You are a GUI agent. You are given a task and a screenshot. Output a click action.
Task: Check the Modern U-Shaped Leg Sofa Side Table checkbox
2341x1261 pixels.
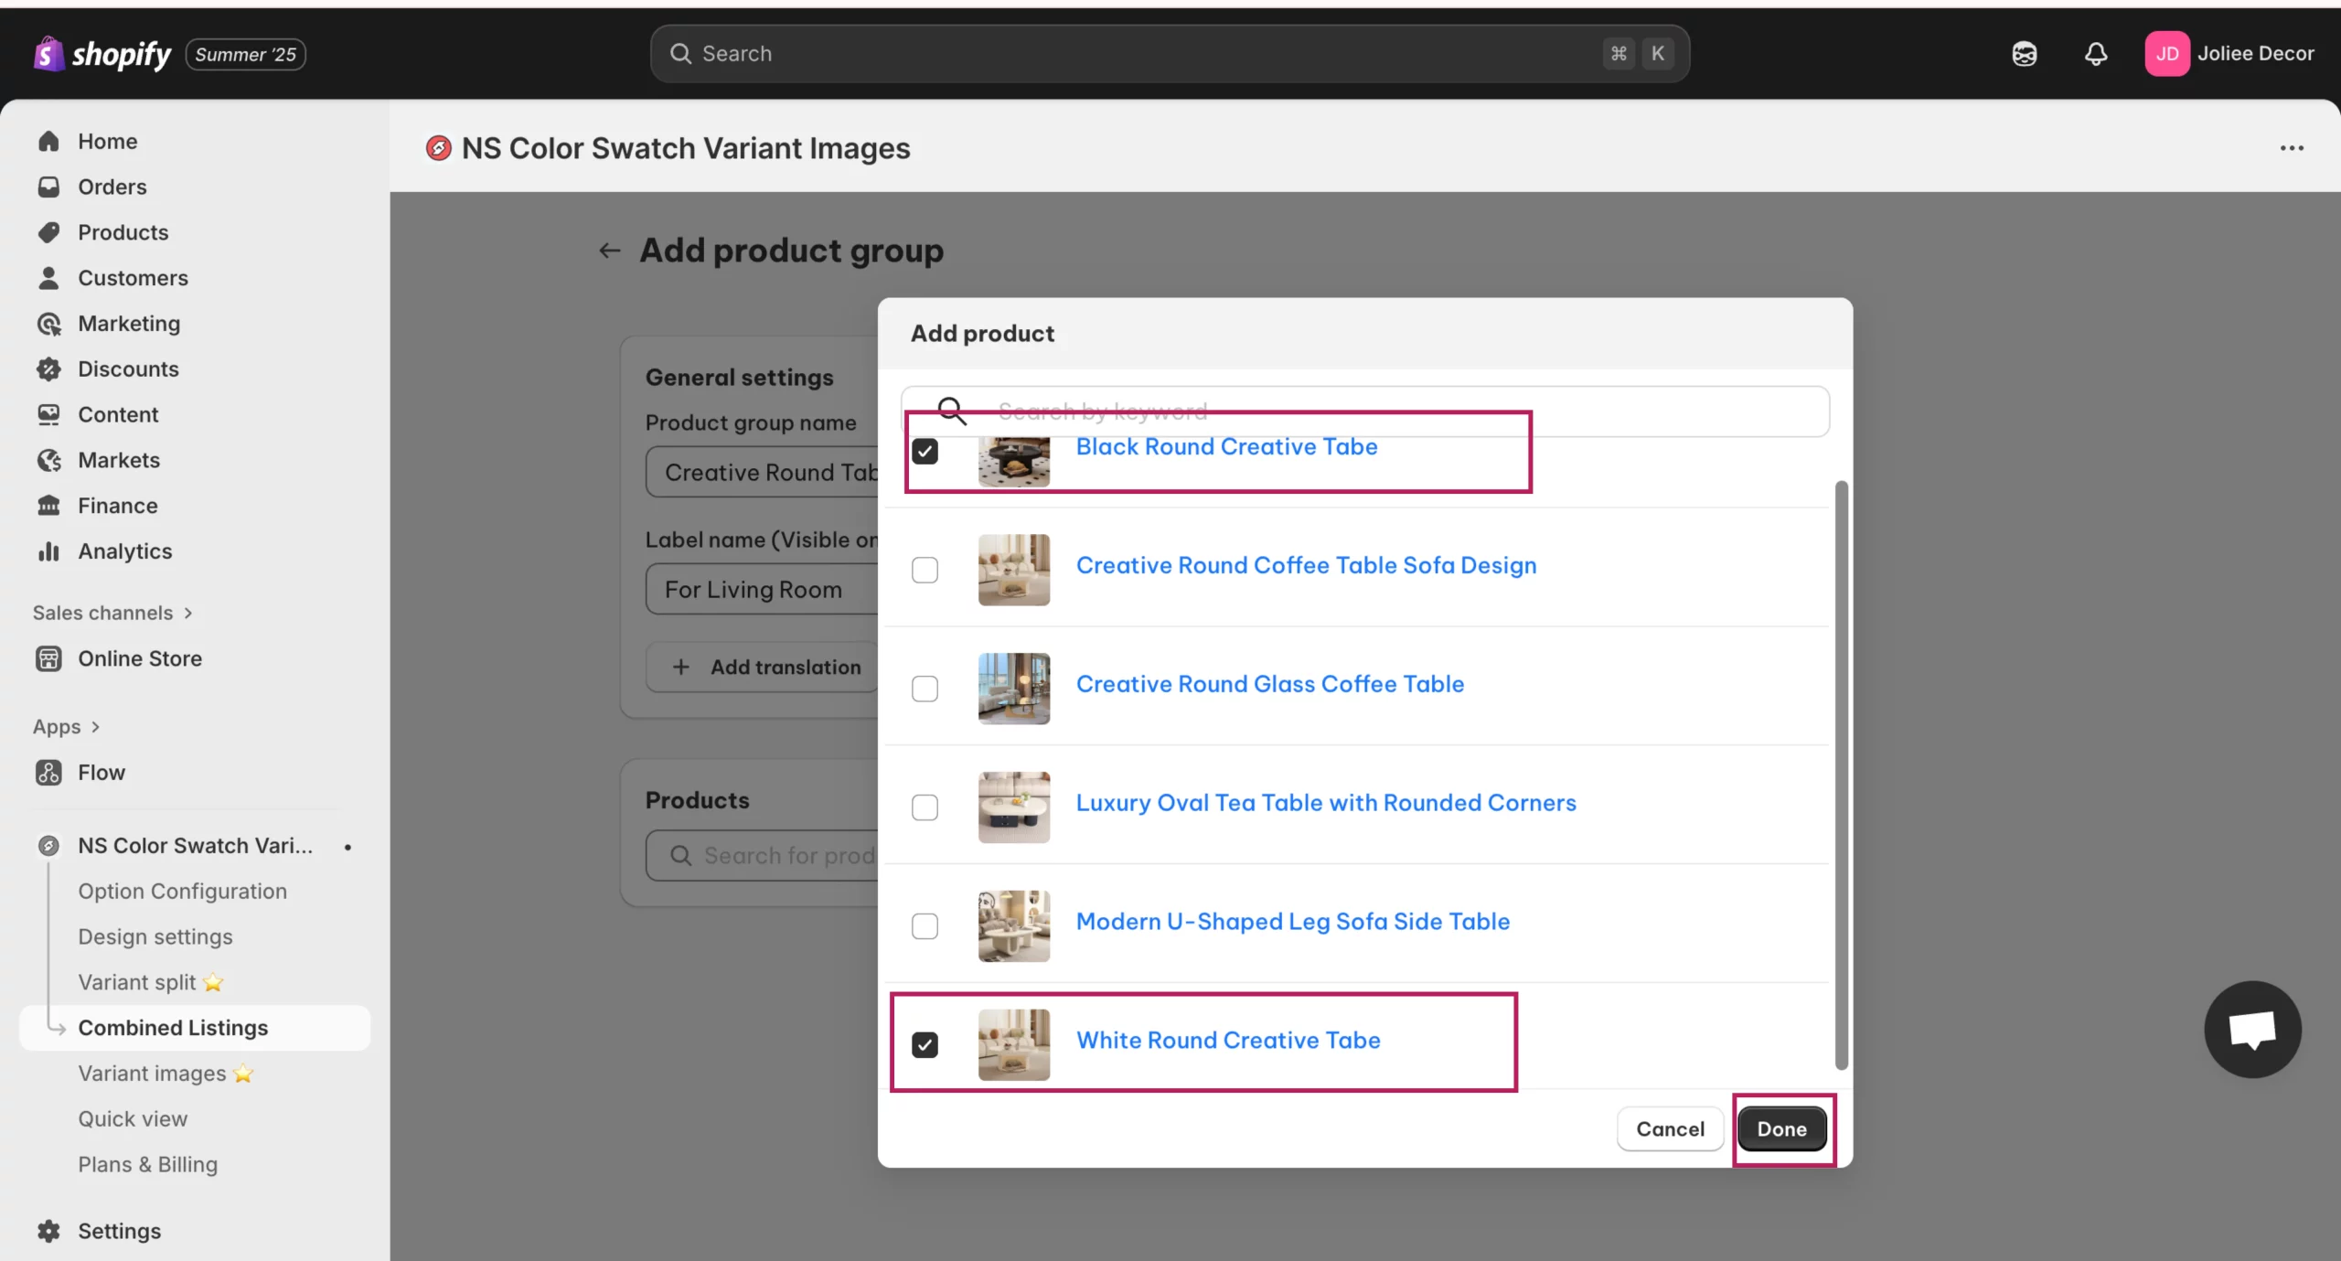pos(925,926)
